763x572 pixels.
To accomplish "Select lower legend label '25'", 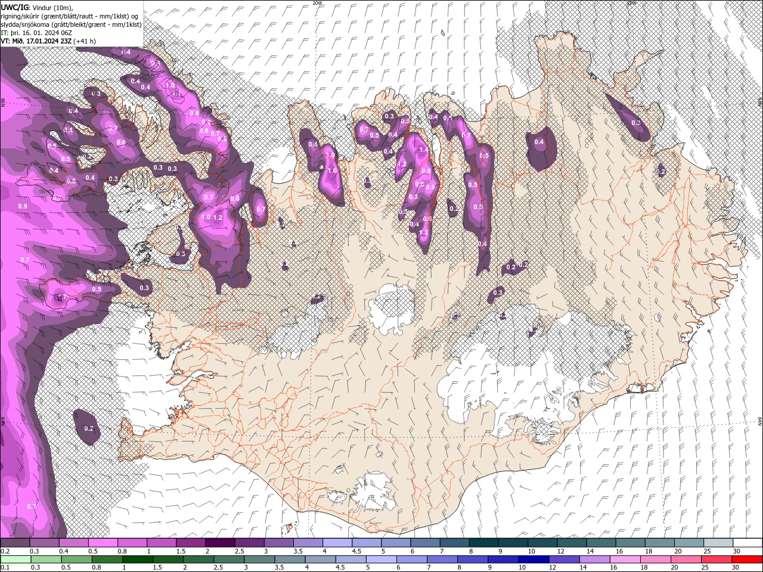I will pyautogui.click(x=705, y=567).
